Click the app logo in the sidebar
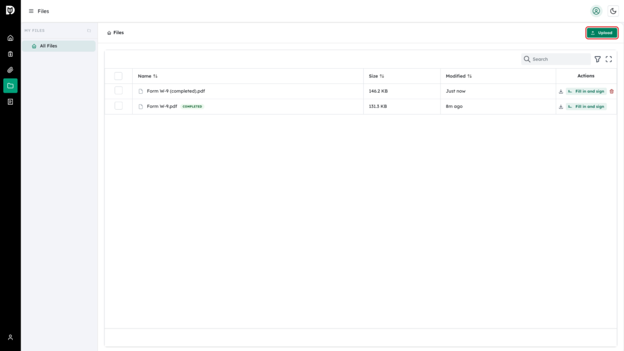Screen dimensions: 624x351 [x=10, y=10]
